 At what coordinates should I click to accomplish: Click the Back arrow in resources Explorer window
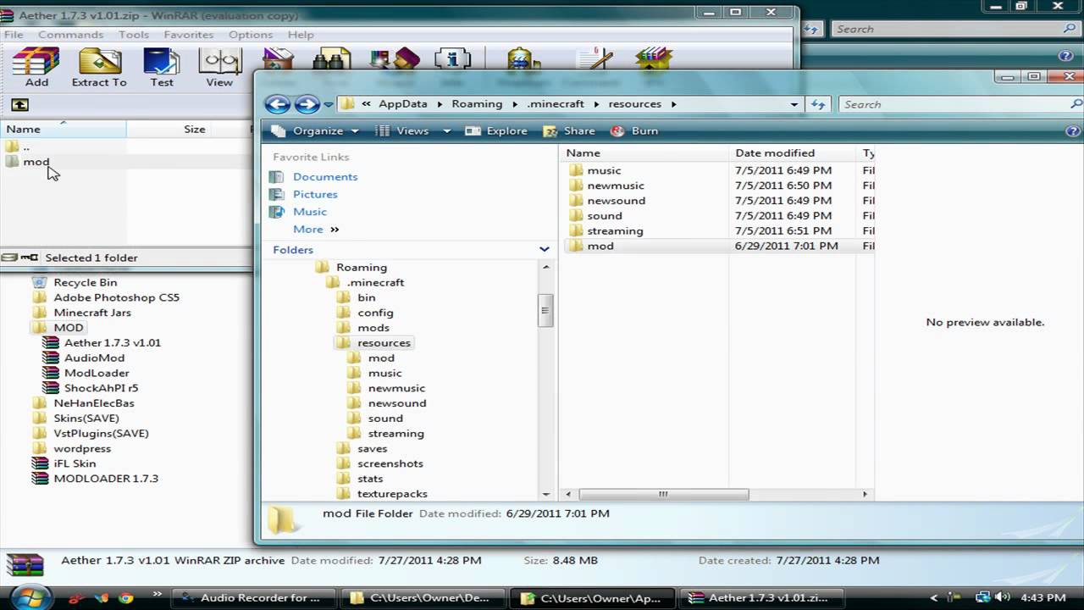pos(278,104)
